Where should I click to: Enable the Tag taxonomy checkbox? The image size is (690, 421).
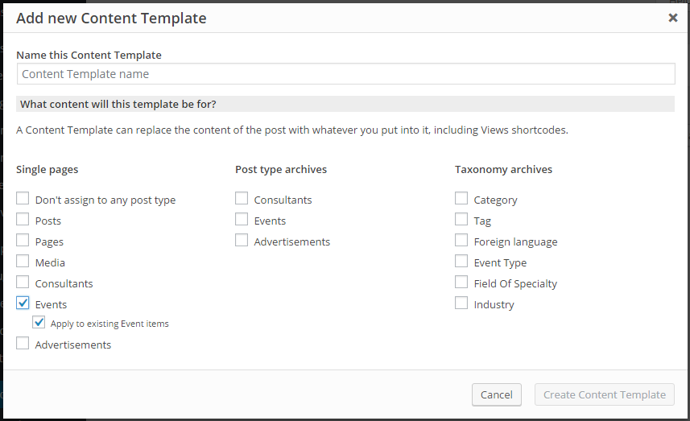tap(461, 219)
